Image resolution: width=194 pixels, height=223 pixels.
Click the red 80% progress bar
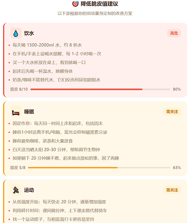[x=100, y=89]
